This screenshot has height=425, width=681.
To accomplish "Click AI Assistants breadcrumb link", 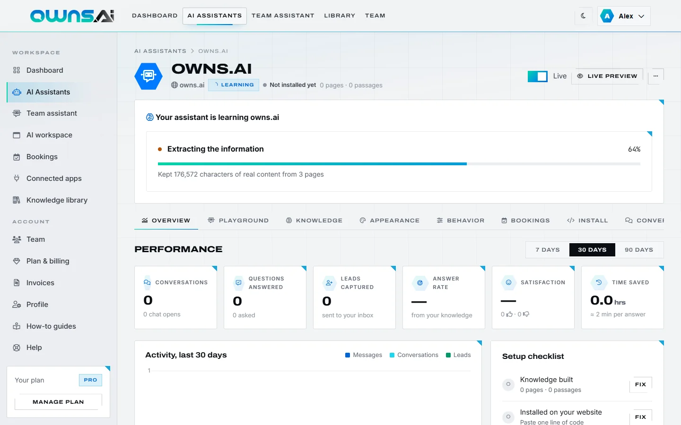I will 160,51.
